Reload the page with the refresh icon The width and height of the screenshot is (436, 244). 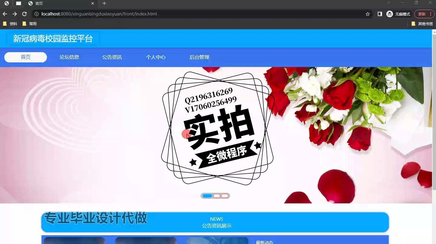tap(25, 14)
